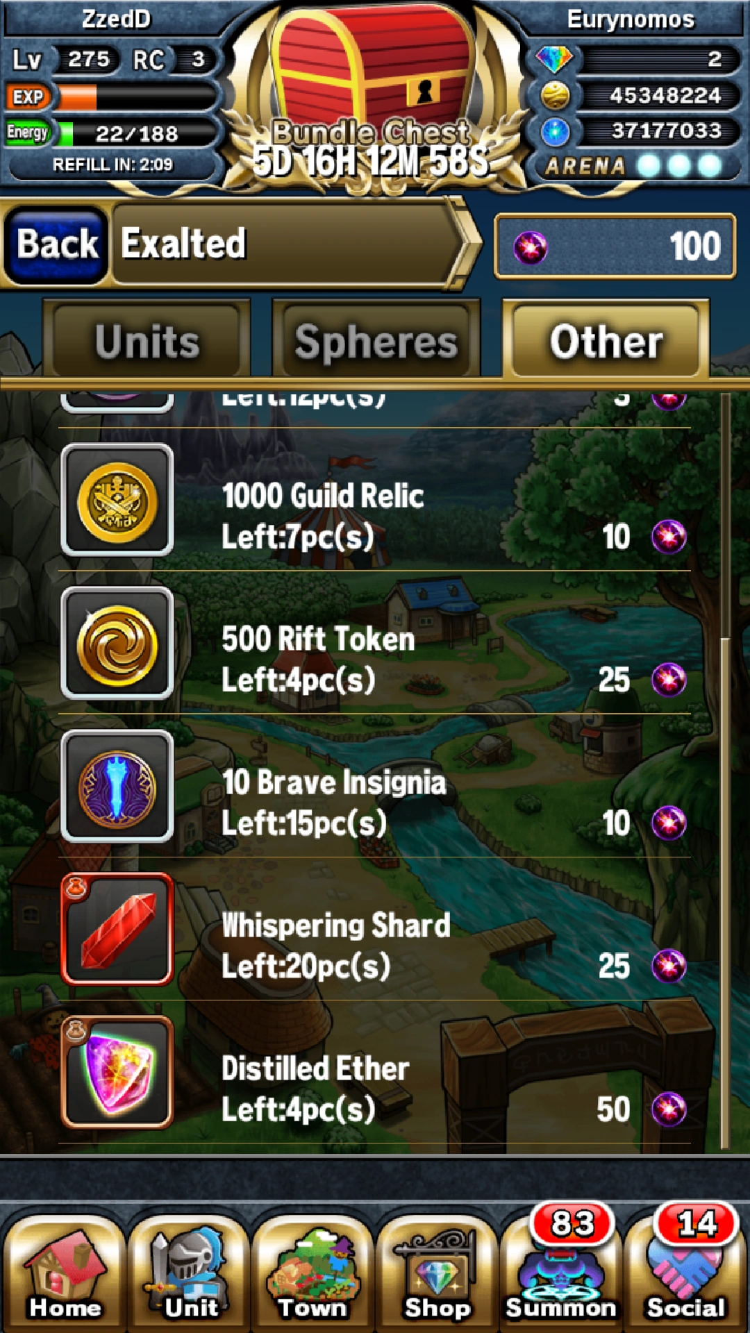Select the Other tab
Screen dimensions: 750x1333
pyautogui.click(x=606, y=340)
